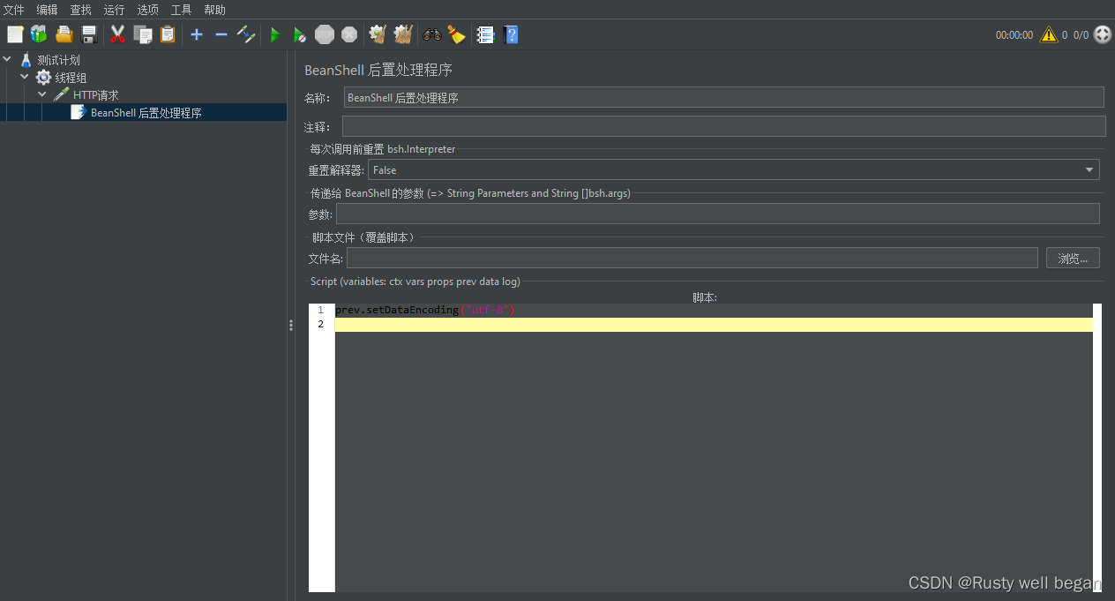The width and height of the screenshot is (1115, 601).
Task: Click the Stop sign toolbar icon
Action: [x=325, y=34]
